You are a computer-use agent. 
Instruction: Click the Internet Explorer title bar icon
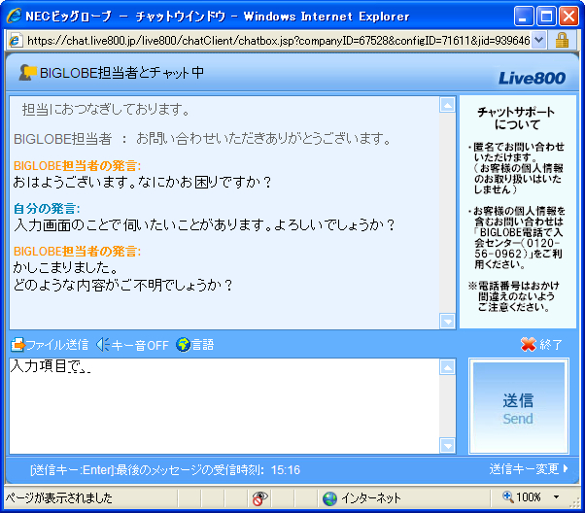(15, 17)
